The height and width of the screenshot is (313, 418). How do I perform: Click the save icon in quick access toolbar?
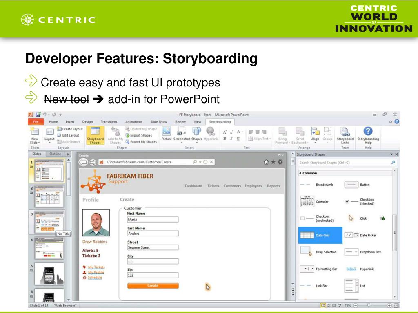coord(38,115)
